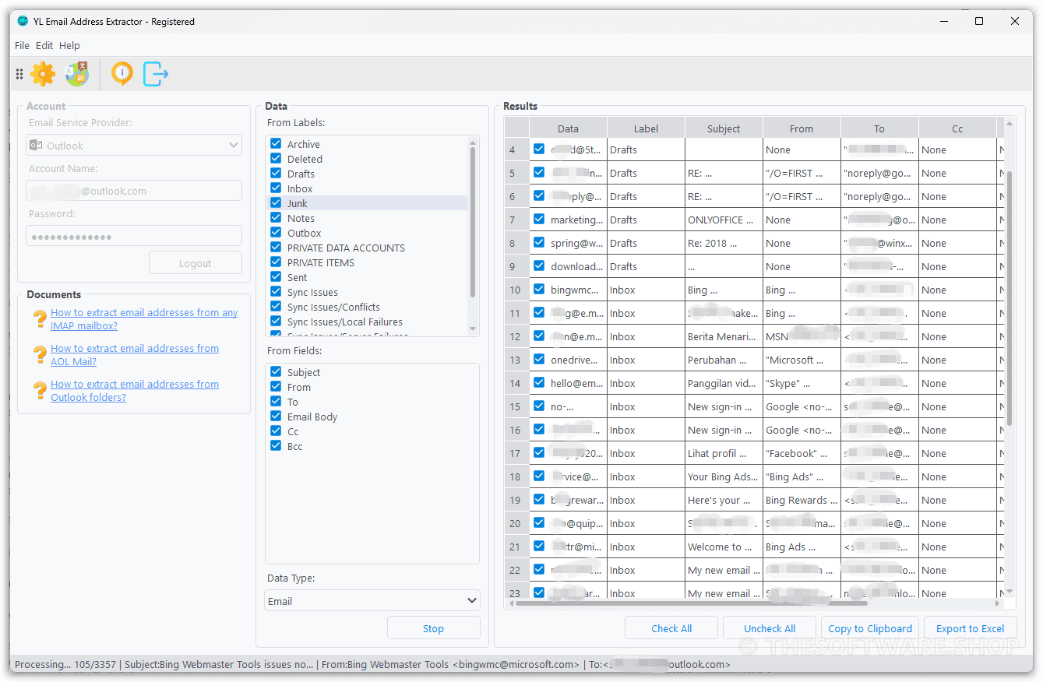Click the To column header
The width and height of the screenshot is (1043, 682).
click(879, 128)
